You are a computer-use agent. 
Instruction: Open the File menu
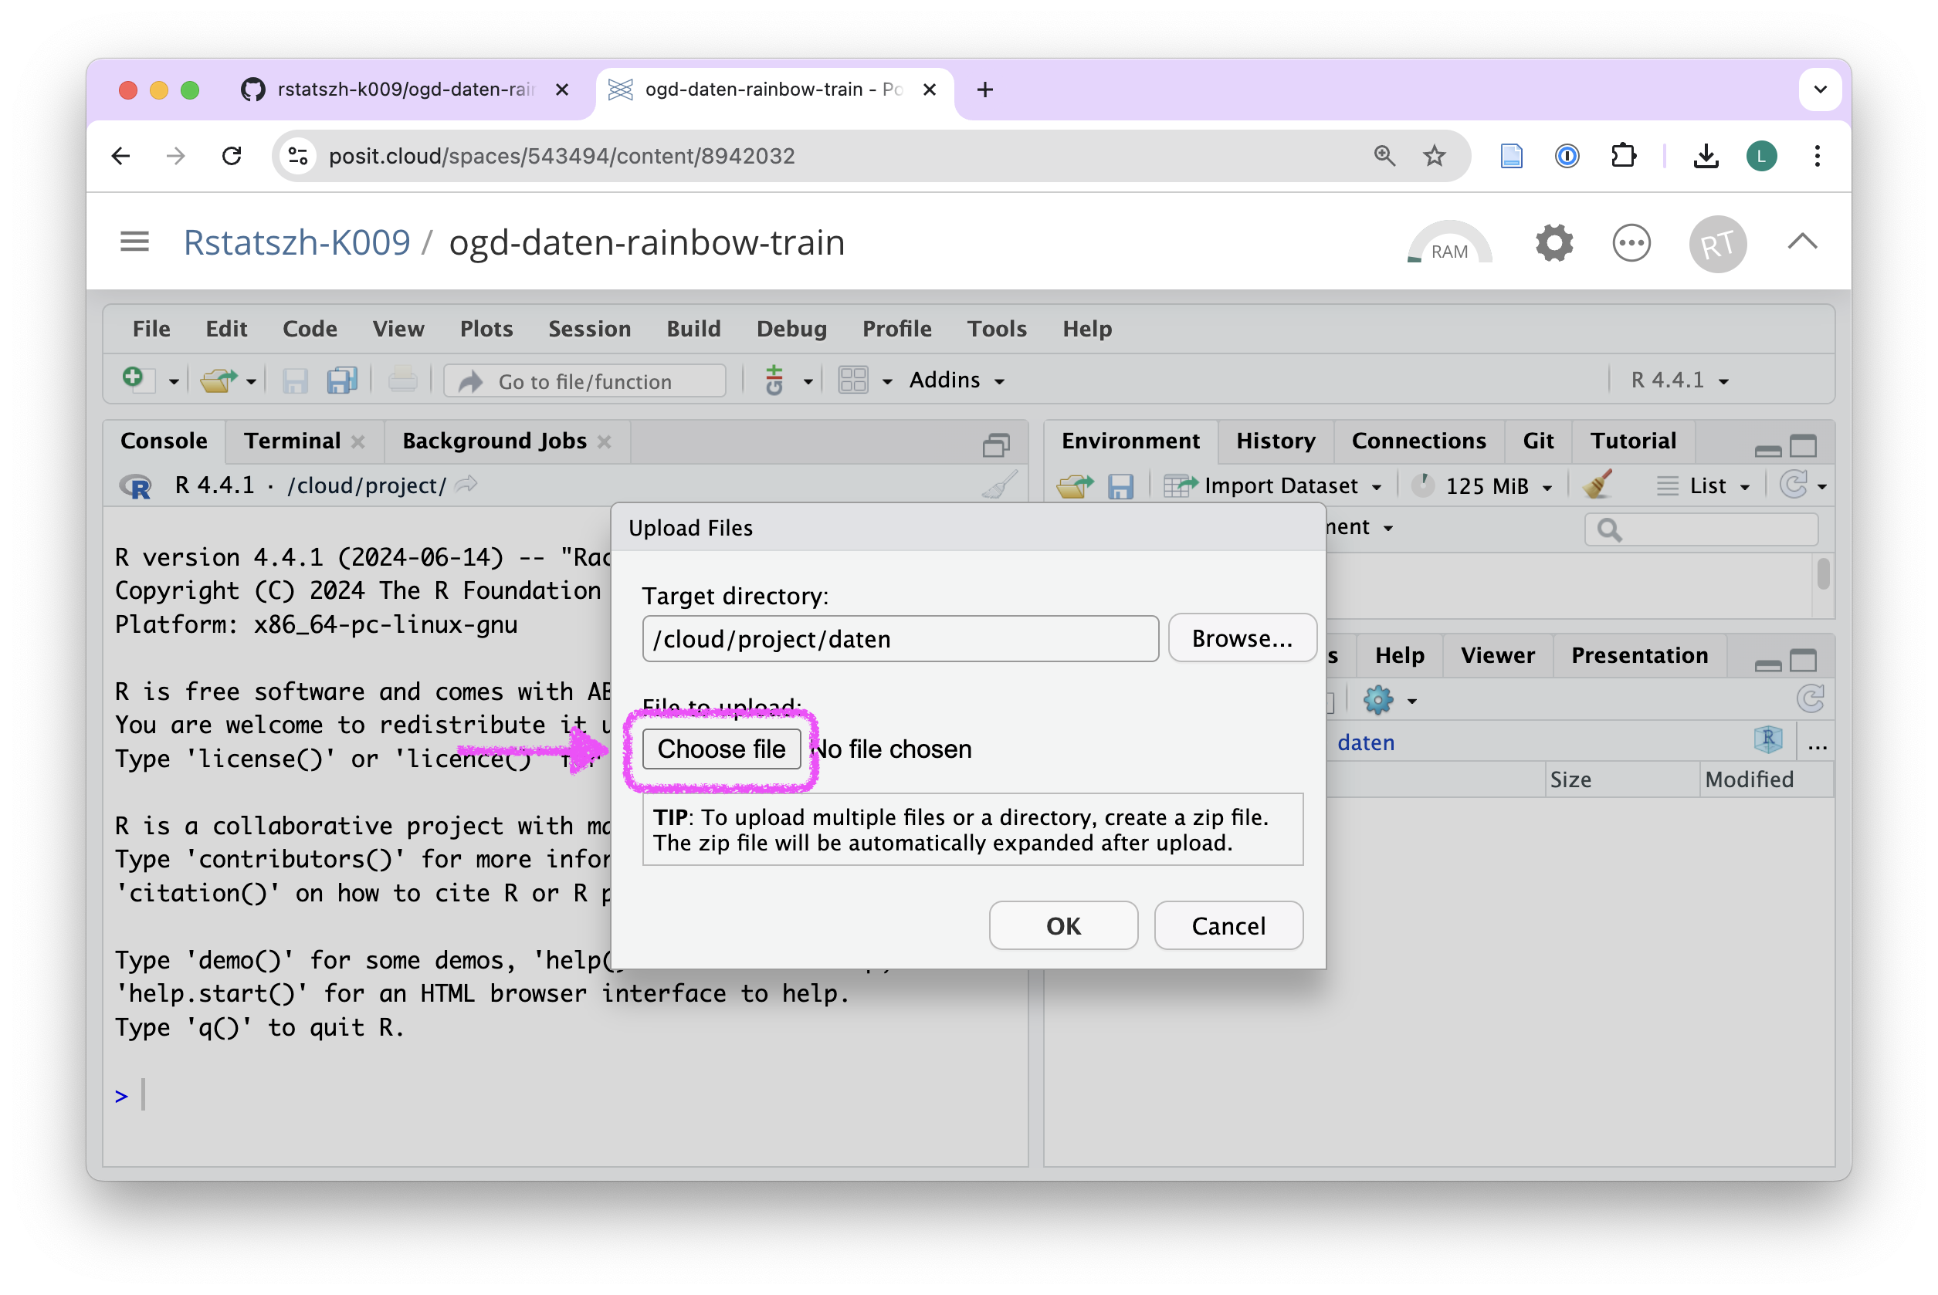coord(151,329)
